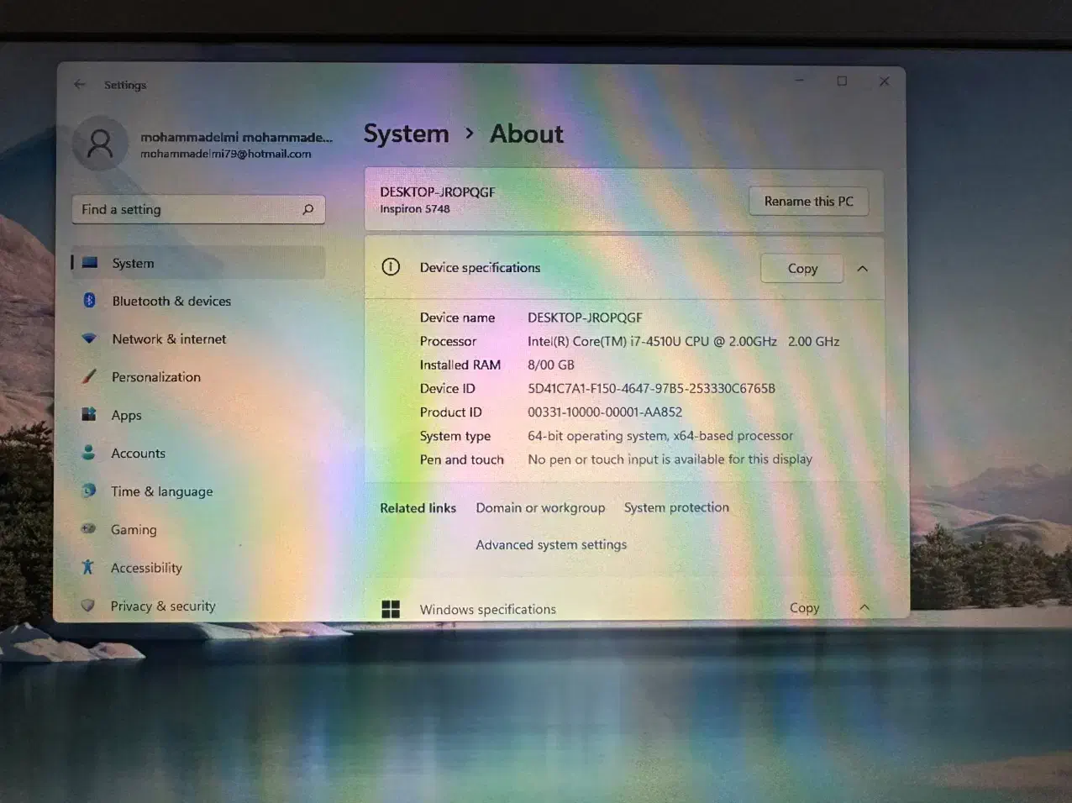Maximize the Settings window

(x=842, y=81)
